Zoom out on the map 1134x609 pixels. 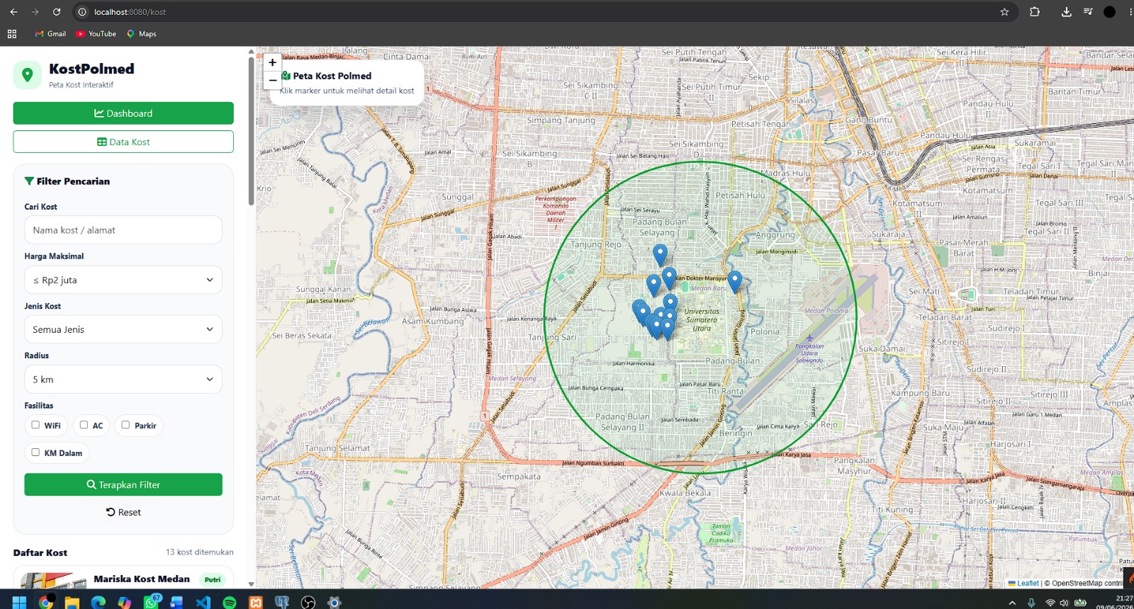pyautogui.click(x=272, y=80)
